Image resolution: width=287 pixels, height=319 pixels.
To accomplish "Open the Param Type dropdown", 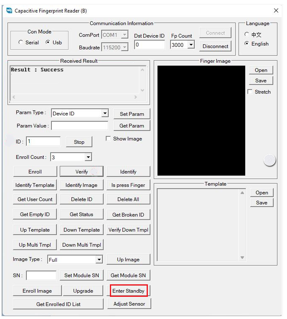I will click(x=105, y=113).
